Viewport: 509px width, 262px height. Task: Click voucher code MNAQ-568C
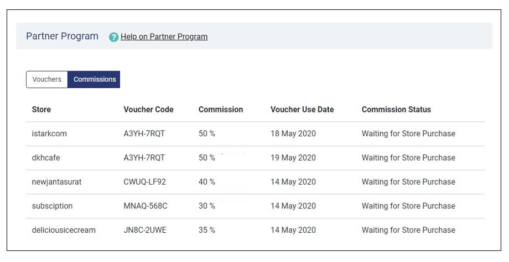tap(146, 206)
